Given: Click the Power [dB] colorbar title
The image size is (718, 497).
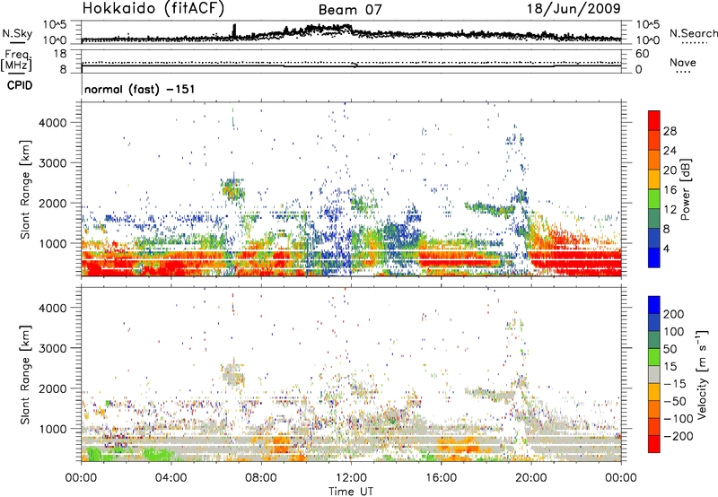Looking at the screenshot, I should click(685, 189).
